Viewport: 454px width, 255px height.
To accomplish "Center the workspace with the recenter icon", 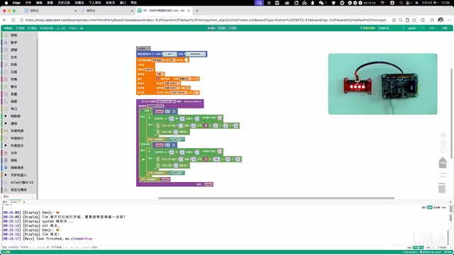I will pos(443,135).
